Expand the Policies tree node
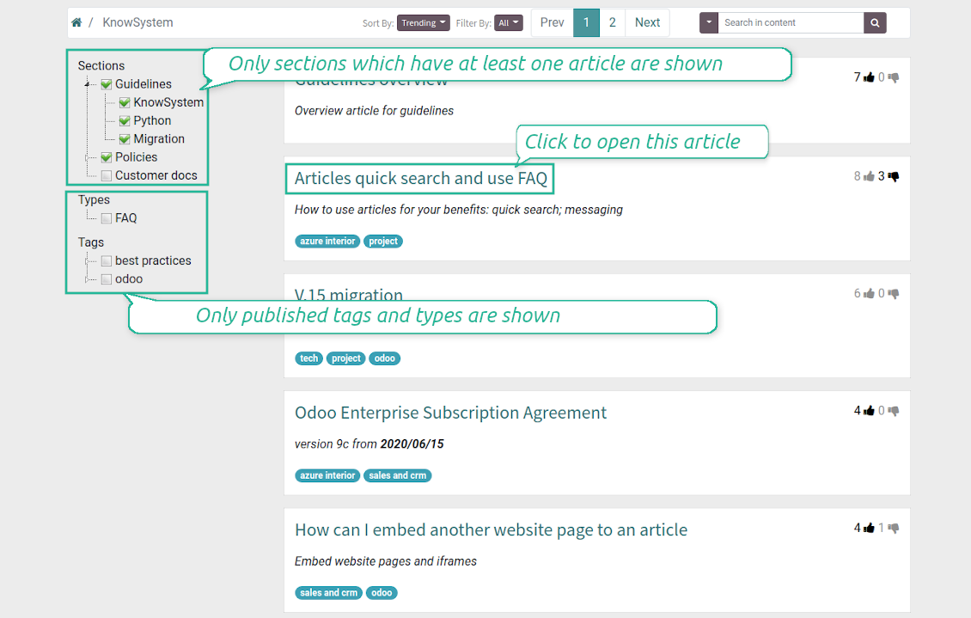This screenshot has height=618, width=971. pyautogui.click(x=88, y=158)
